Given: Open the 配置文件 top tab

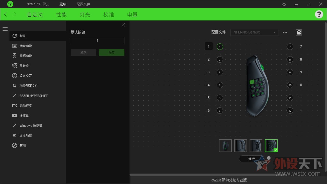Looking at the screenshot, I should coord(83,4).
